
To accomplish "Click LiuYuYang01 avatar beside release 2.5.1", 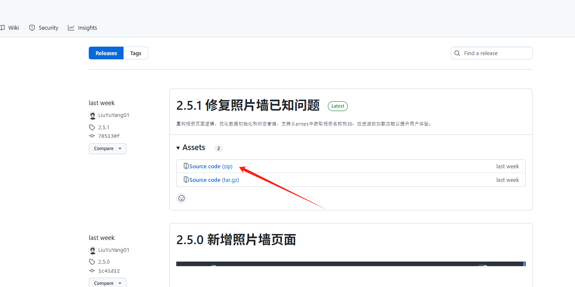I will click(x=93, y=115).
